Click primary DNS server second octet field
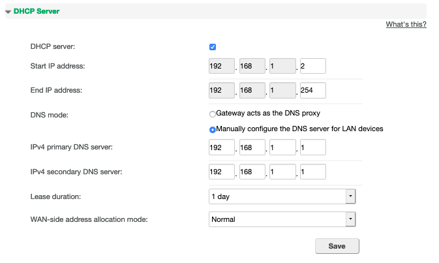 [252, 147]
